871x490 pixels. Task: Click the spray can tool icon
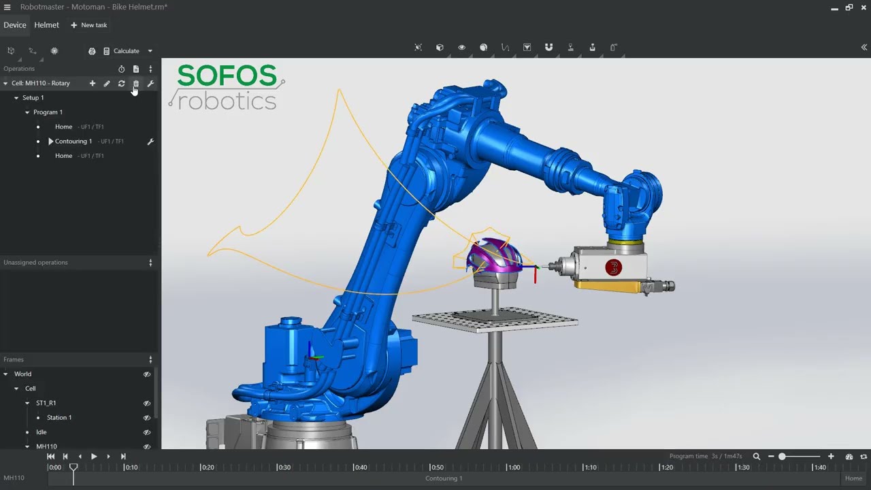[x=614, y=48]
